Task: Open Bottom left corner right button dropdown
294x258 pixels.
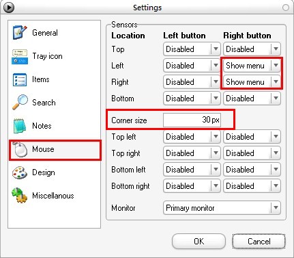Action: (252, 170)
